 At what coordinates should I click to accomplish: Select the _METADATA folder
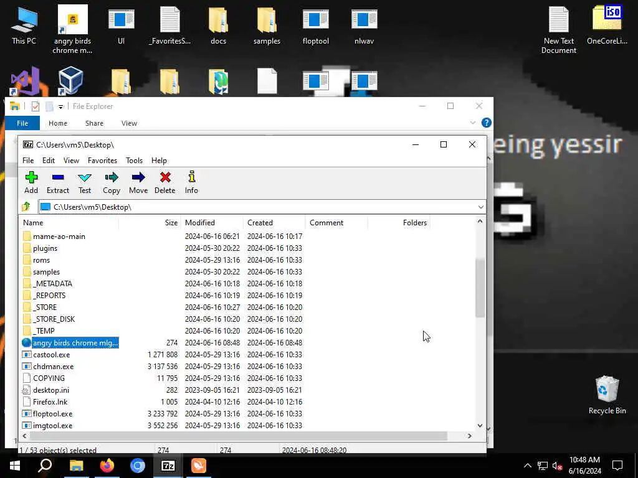pos(52,283)
